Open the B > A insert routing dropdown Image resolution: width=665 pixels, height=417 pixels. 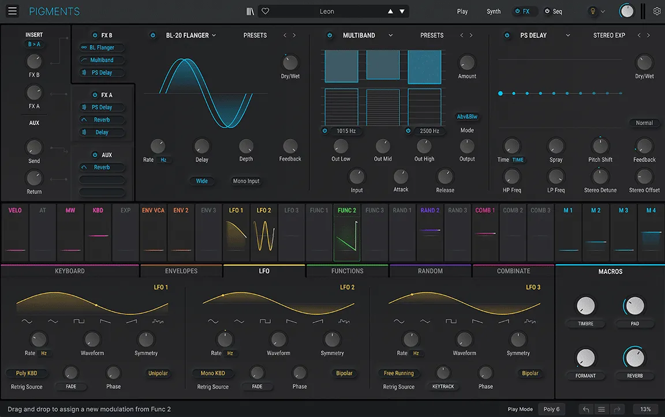34,44
